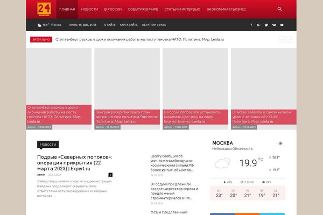The image size is (323, 215).
Task: Open the YouTube social icon
Action: pos(282,25)
